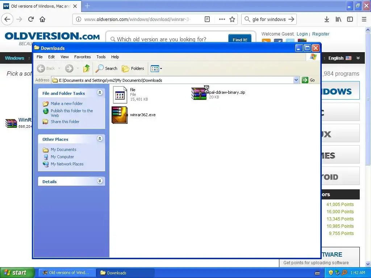This screenshot has height=278, width=371.
Task: Collapse the Other Places panel
Action: (x=100, y=139)
